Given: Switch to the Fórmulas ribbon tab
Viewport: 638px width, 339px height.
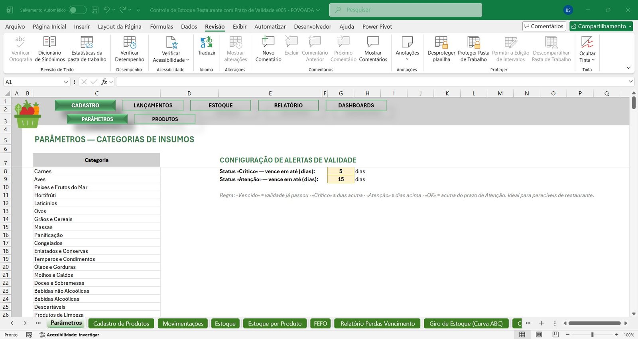Looking at the screenshot, I should tap(161, 27).
